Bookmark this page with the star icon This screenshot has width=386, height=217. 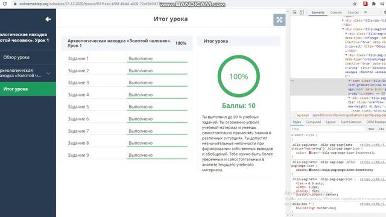click(x=355, y=4)
